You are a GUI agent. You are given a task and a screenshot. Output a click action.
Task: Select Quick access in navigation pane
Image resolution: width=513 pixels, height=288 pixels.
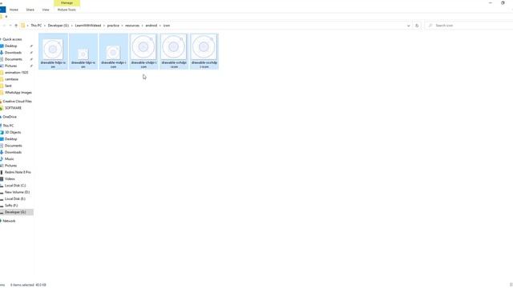coord(12,39)
